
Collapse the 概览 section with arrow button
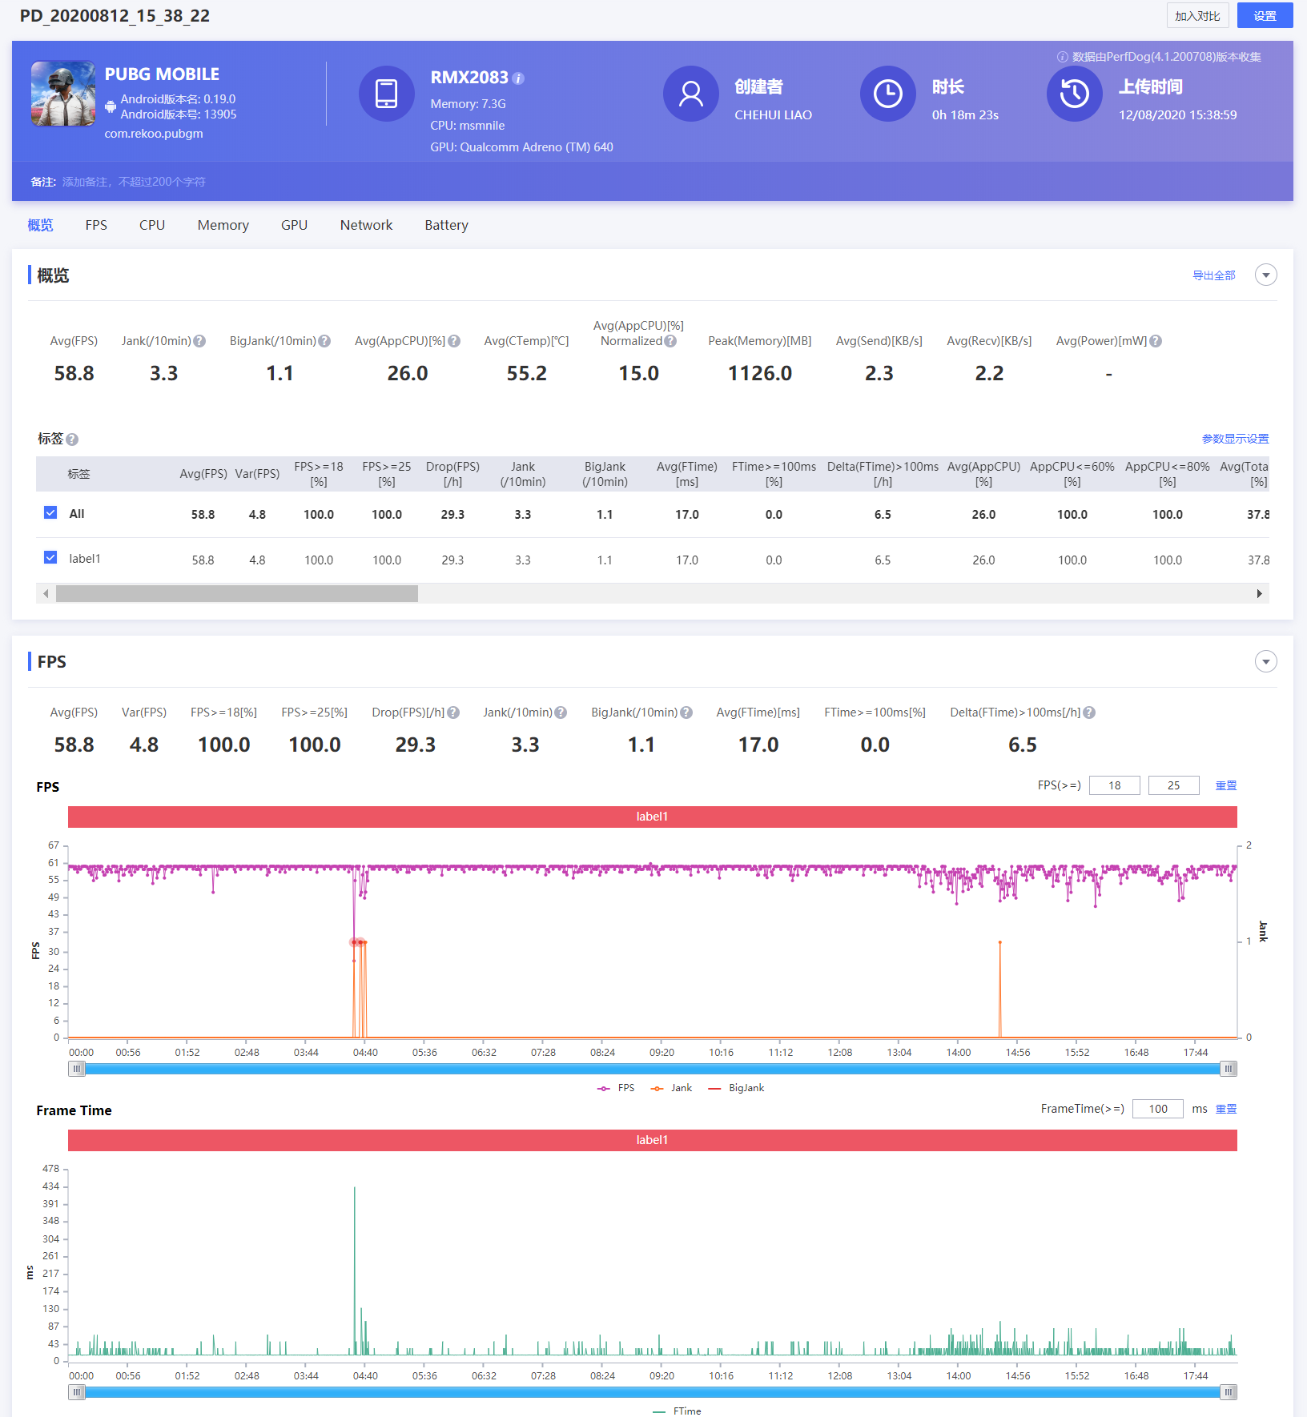1265,275
